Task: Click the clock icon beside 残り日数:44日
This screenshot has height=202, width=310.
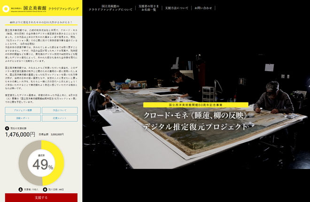Action: pos(45,189)
